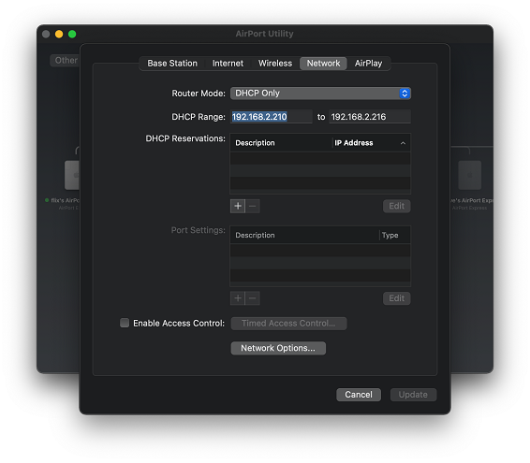Click the green zoom window button
Viewport: 530px width, 463px height.
[x=72, y=34]
